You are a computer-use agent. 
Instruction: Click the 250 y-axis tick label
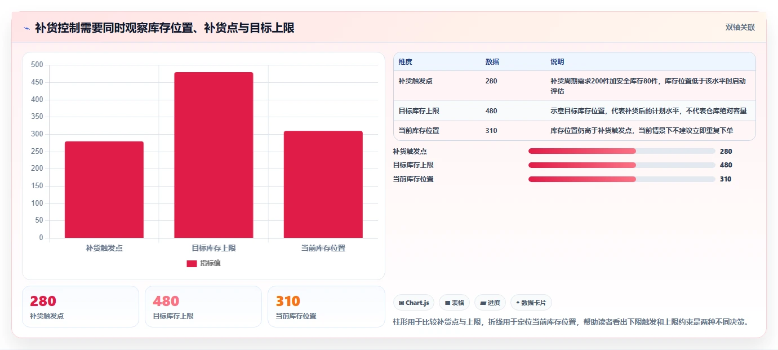point(37,152)
